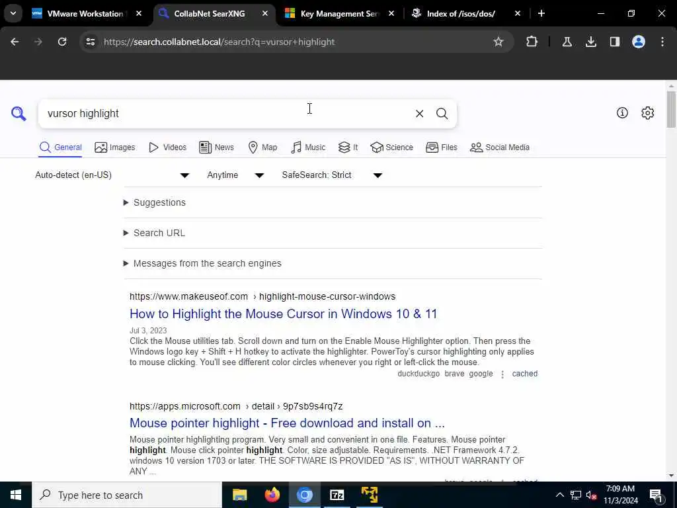Open the Auto-detect (en-US) language dropdown
This screenshot has height=508, width=677.
point(112,175)
